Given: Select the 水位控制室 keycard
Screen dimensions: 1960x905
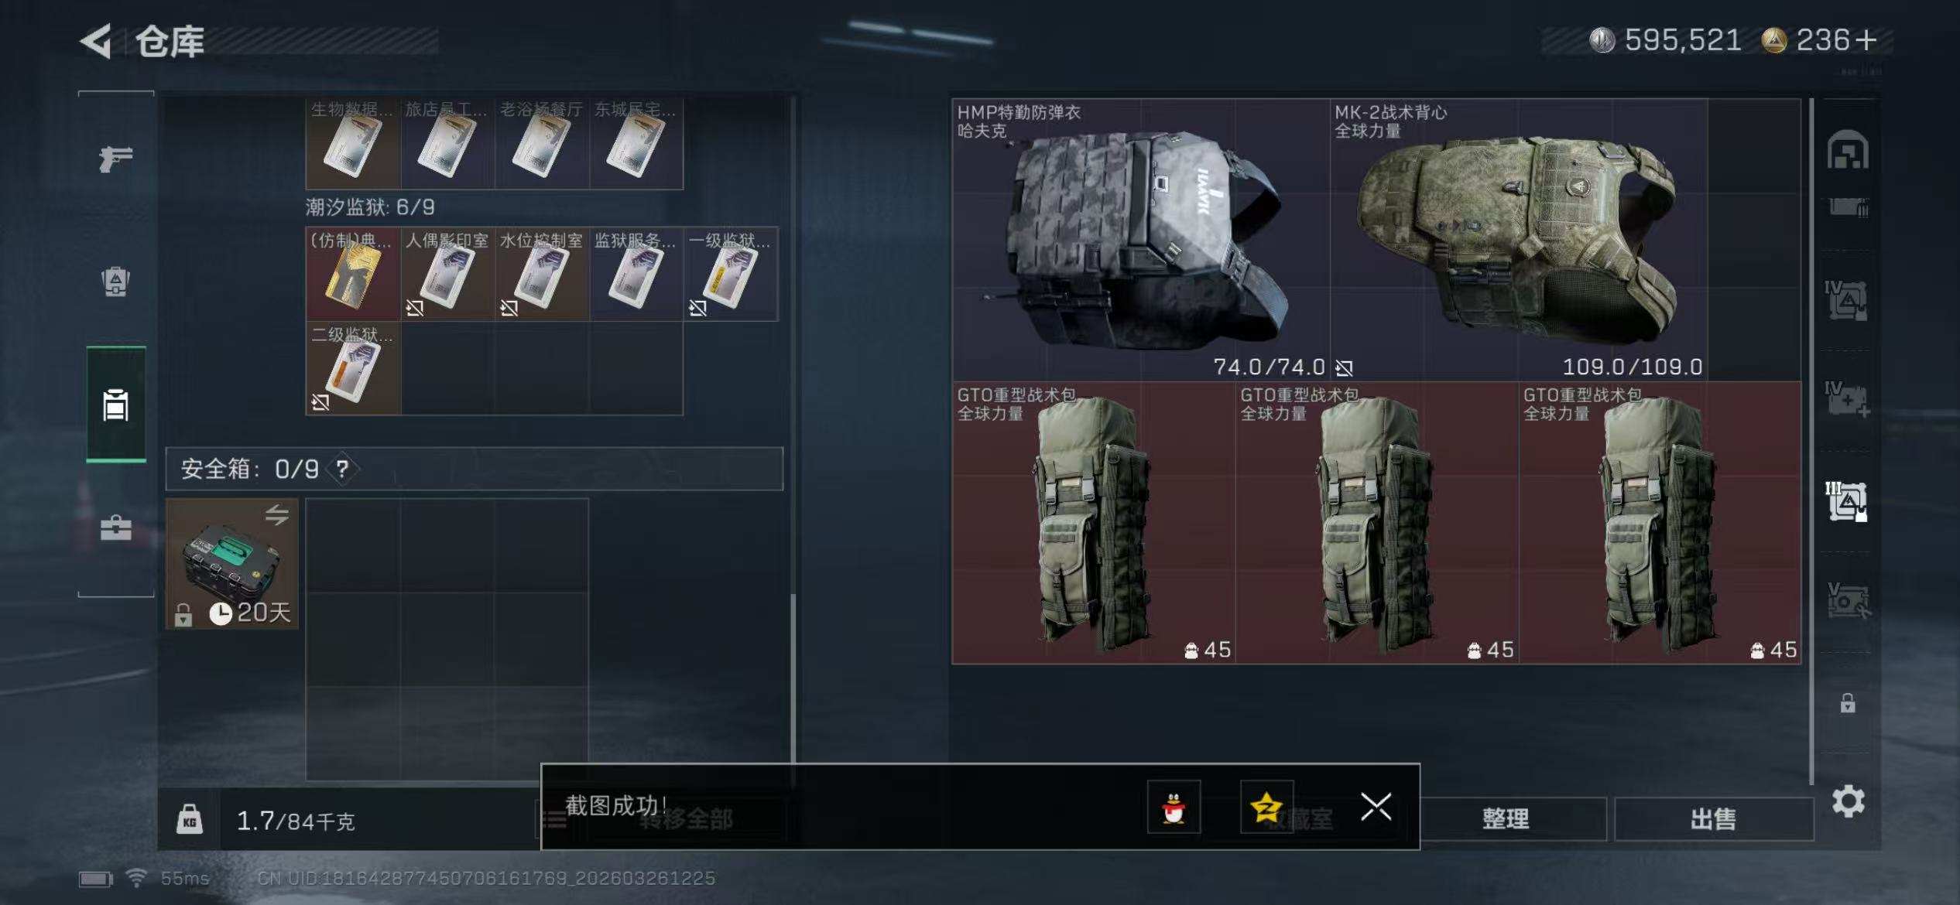Looking at the screenshot, I should pos(541,274).
